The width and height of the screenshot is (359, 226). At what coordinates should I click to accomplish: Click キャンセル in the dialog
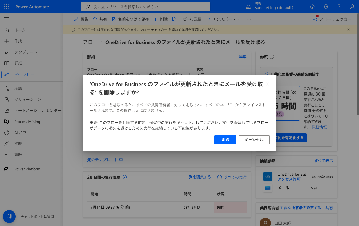point(254,140)
